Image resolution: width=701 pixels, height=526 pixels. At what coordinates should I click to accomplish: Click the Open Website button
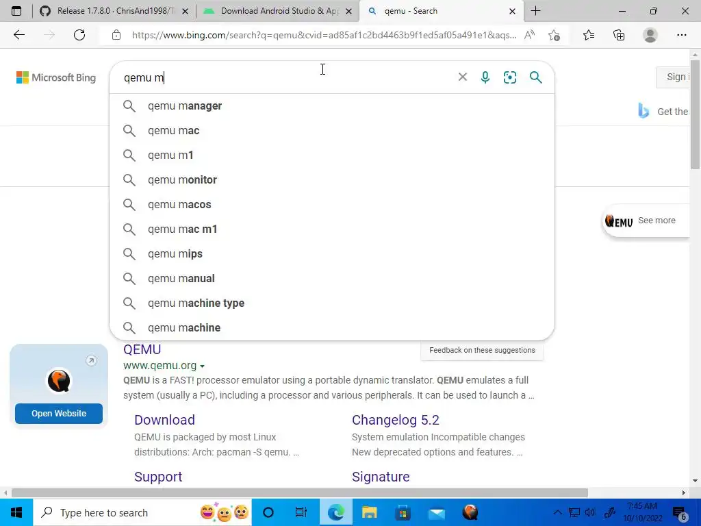point(59,413)
